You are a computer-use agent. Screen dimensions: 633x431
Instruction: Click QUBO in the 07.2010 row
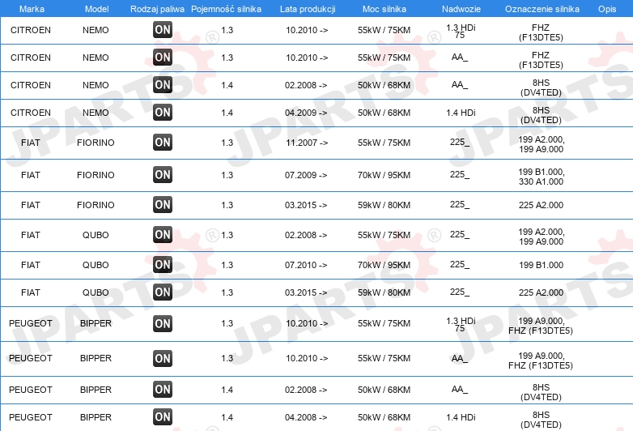tap(96, 265)
